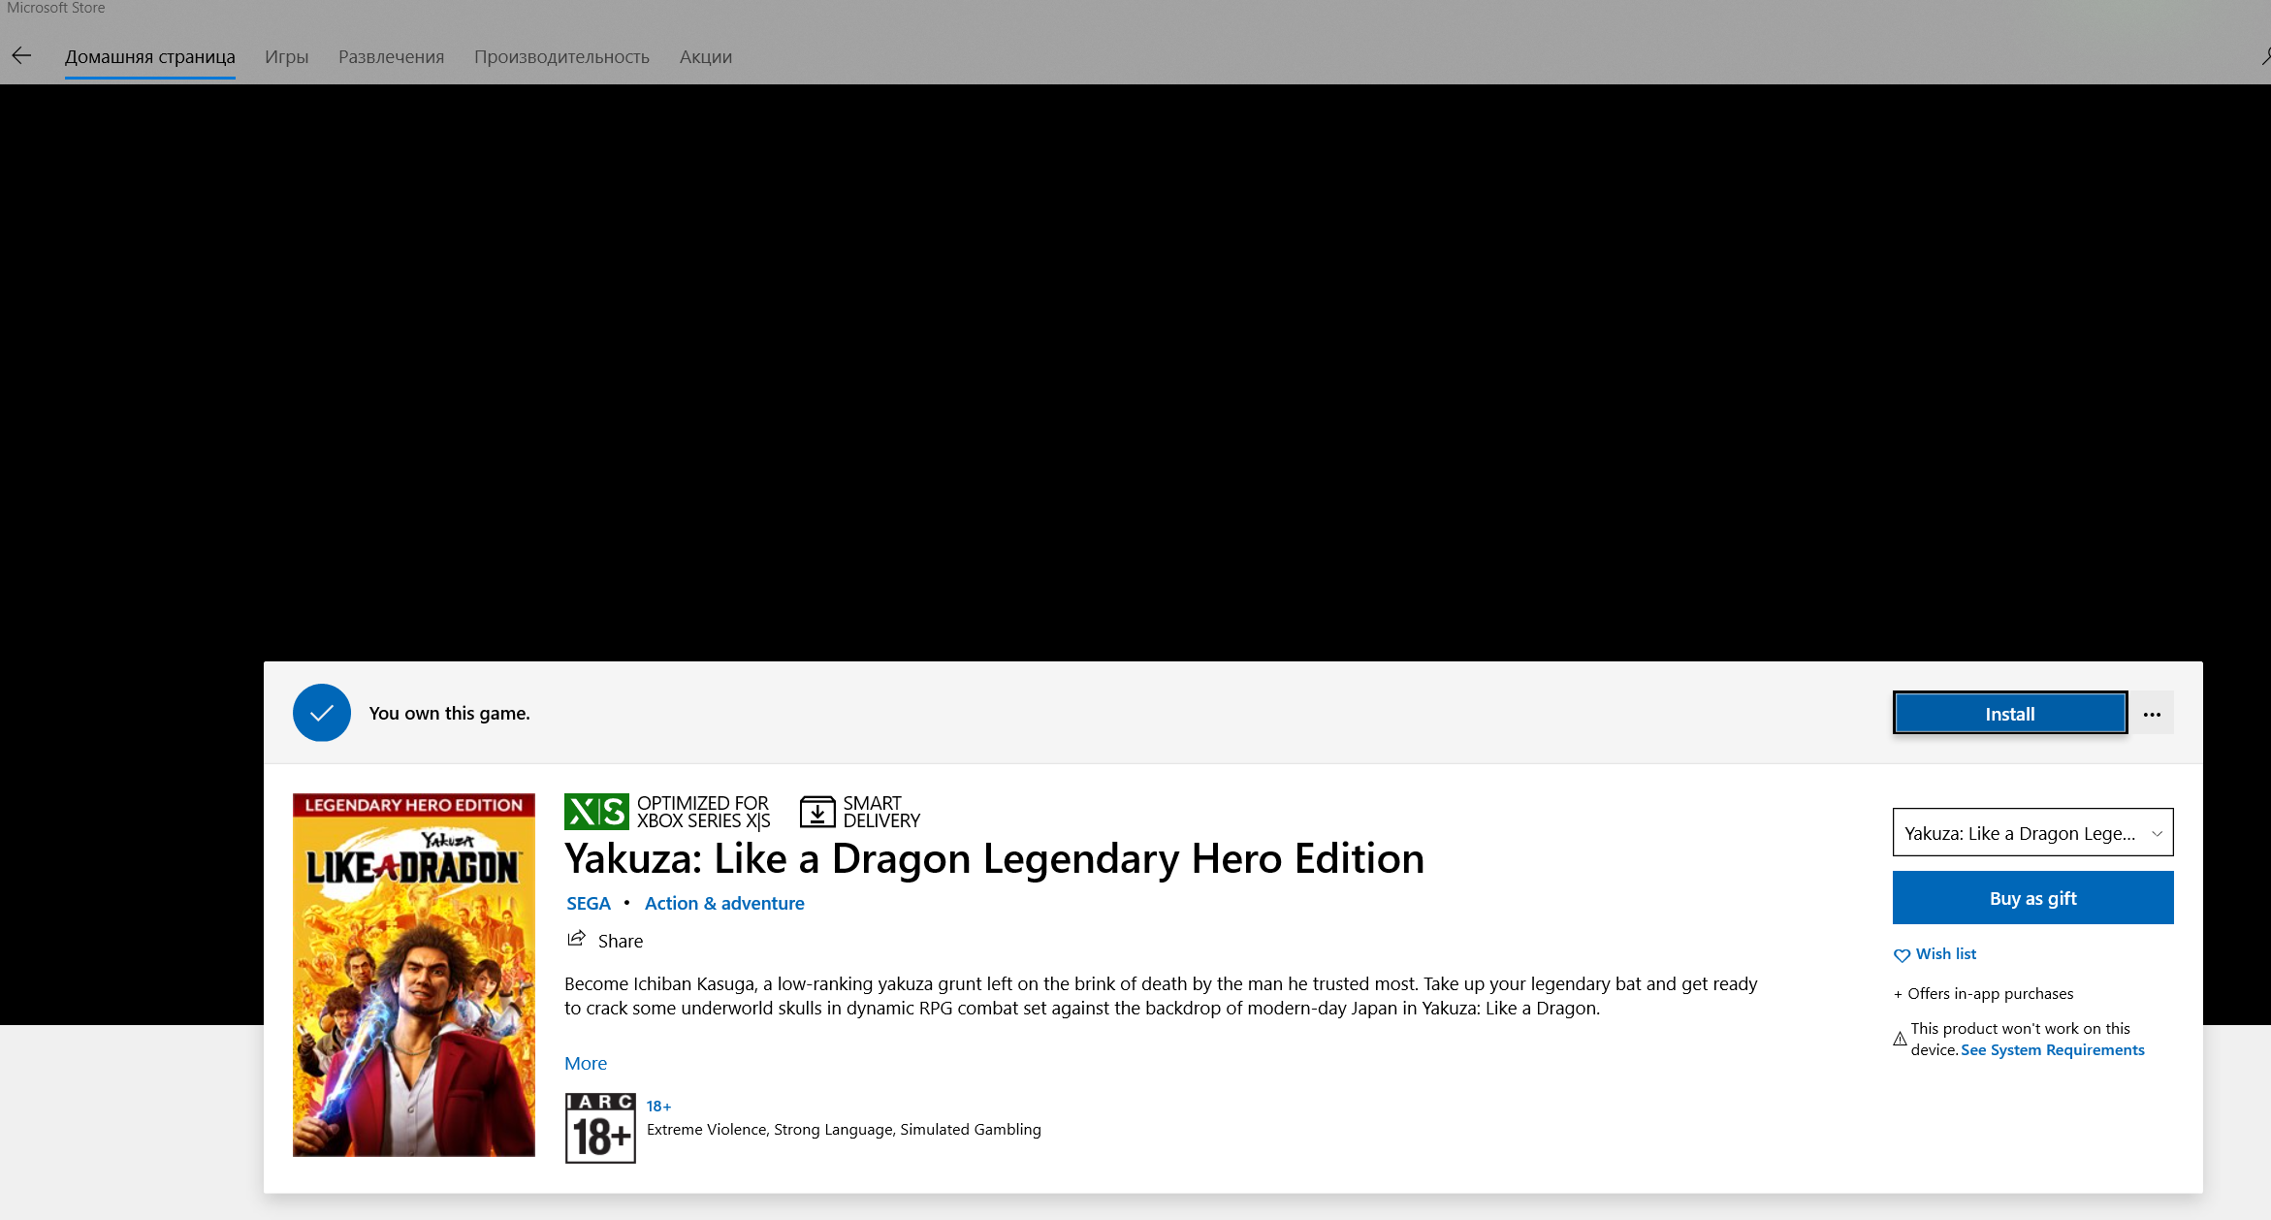Screen dimensions: 2271x1220
Task: Go to the Акции tab
Action: pos(705,56)
